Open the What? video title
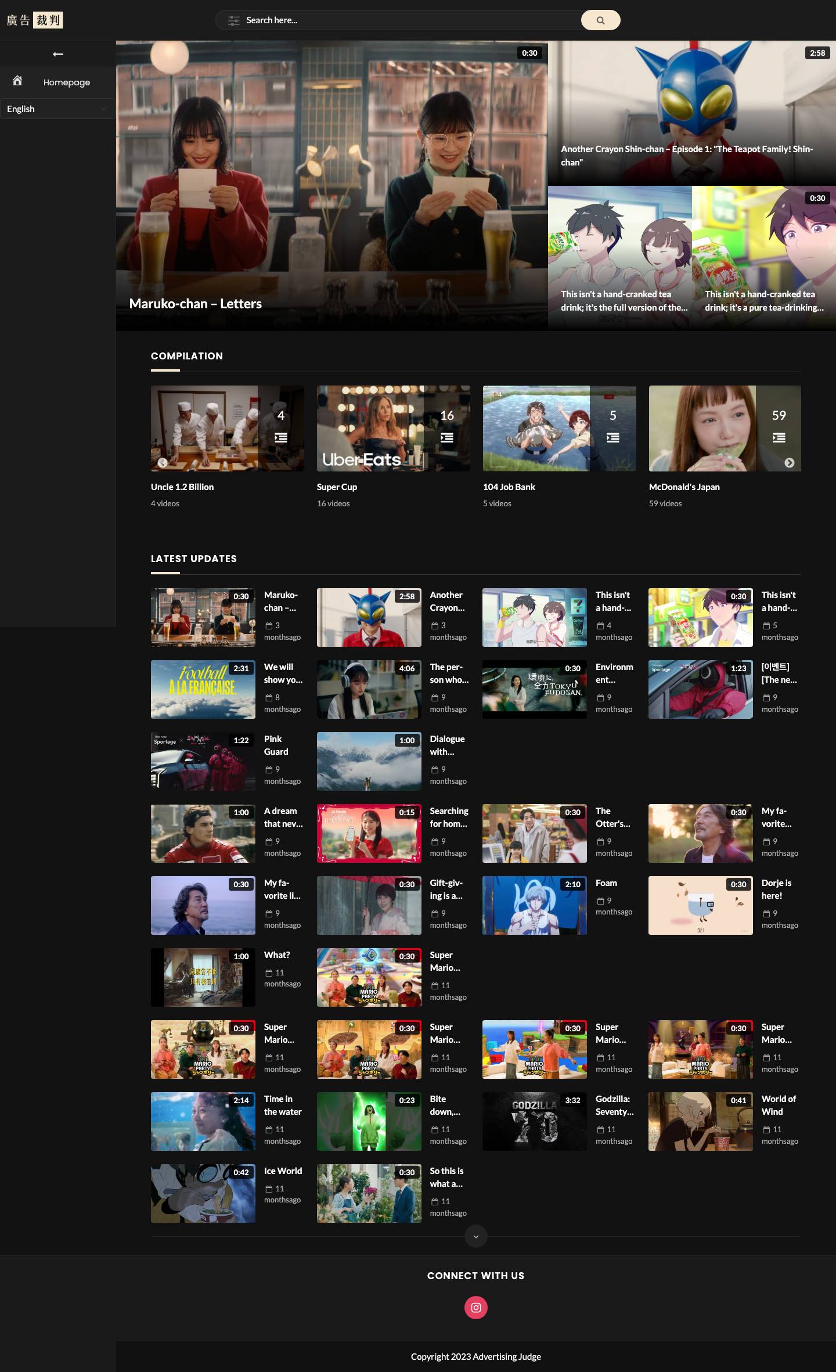This screenshot has width=836, height=1372. pos(277,955)
